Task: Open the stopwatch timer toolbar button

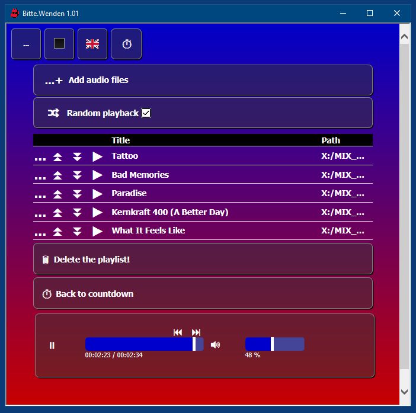Action: (x=126, y=44)
